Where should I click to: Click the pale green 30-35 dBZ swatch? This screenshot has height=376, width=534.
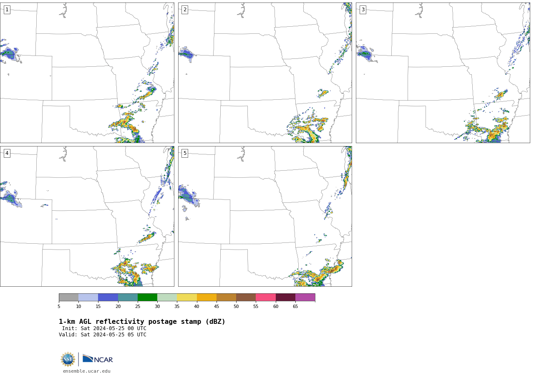[x=167, y=298]
